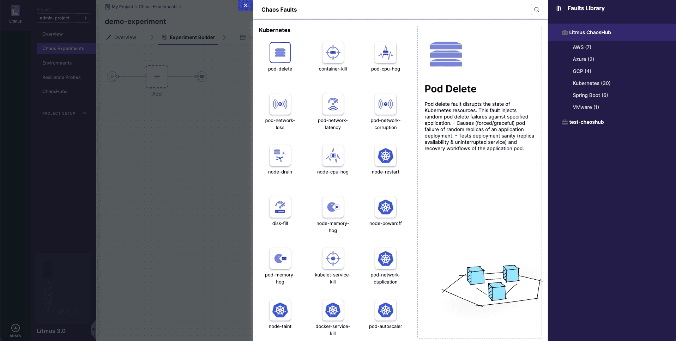This screenshot has height=341, width=676.
Task: Click the experiment start node
Action: pos(112,77)
